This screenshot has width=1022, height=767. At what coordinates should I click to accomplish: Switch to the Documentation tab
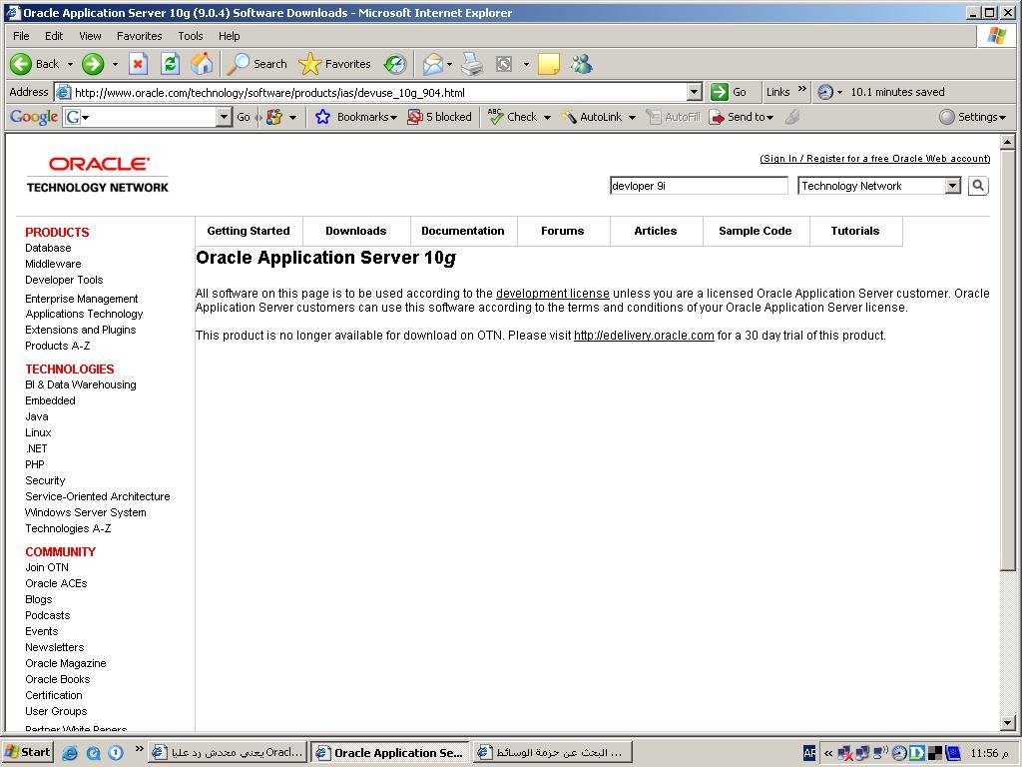(x=463, y=231)
